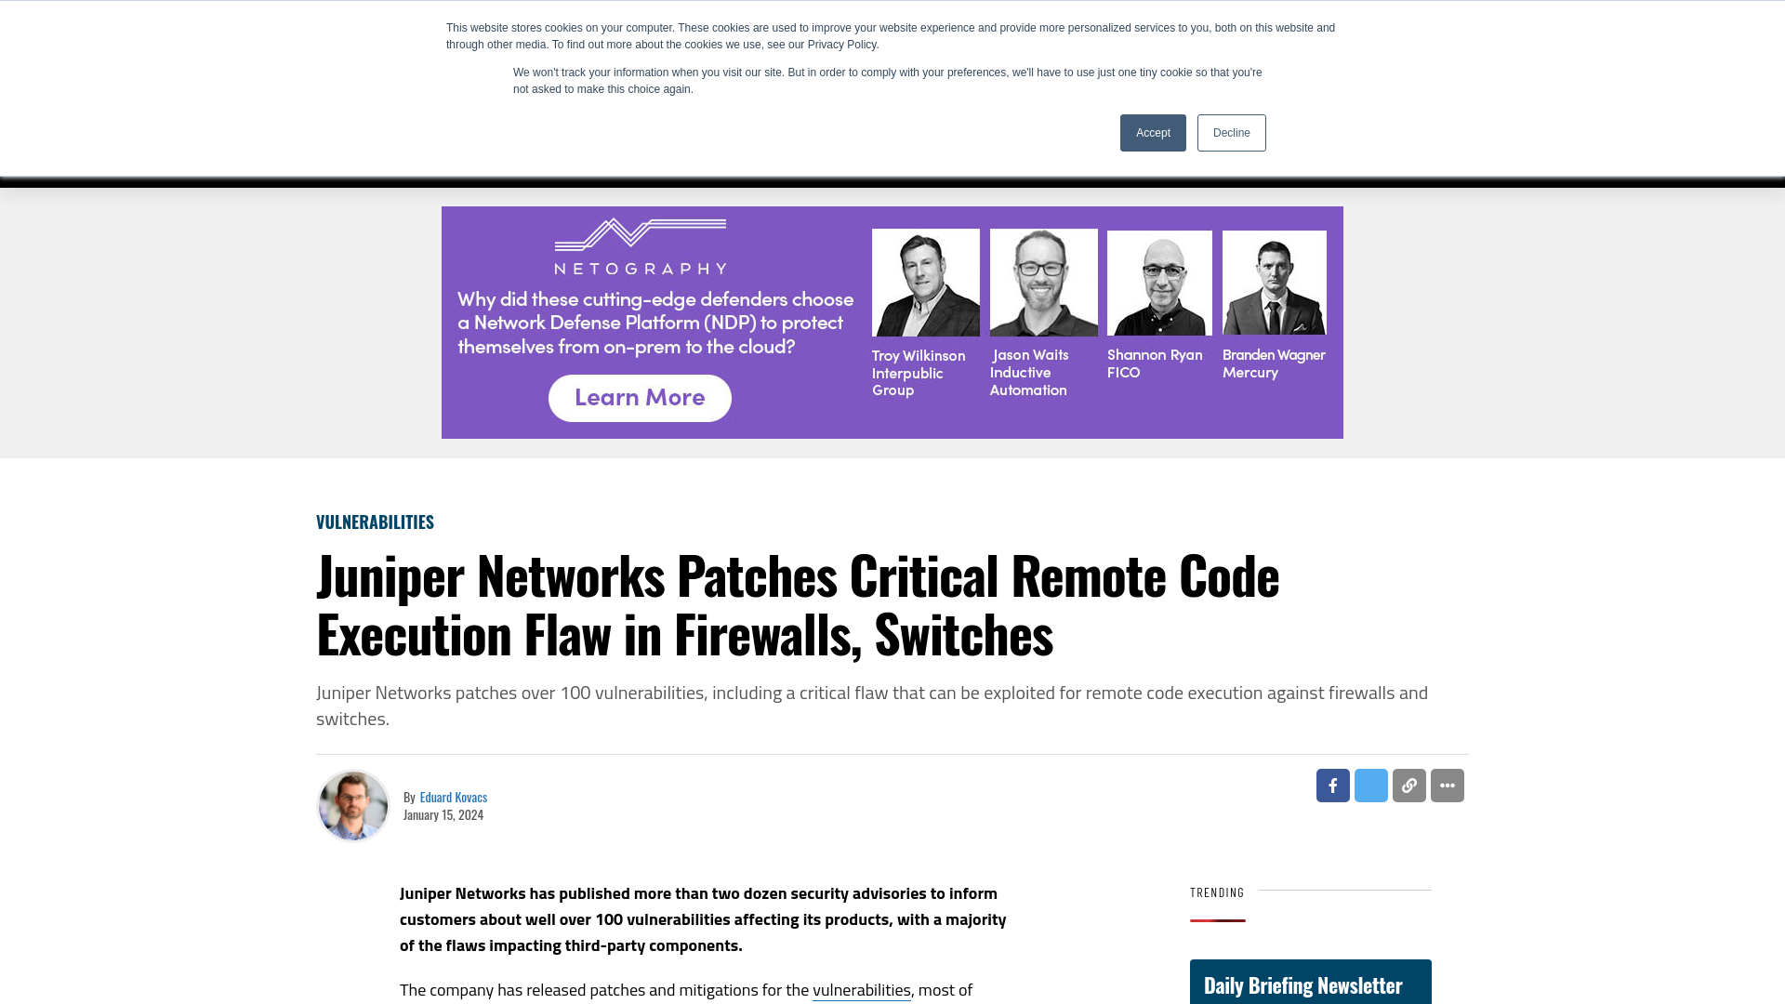Click the Netography logo icon
The image size is (1785, 1004).
click(x=641, y=244)
